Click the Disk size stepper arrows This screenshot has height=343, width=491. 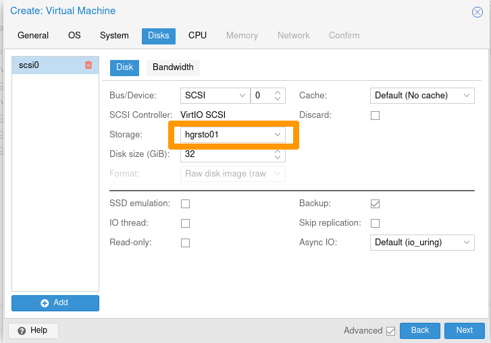tap(278, 154)
